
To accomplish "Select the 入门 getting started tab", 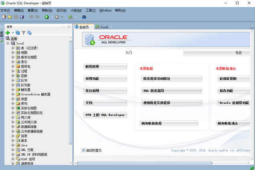I will (x=129, y=53).
